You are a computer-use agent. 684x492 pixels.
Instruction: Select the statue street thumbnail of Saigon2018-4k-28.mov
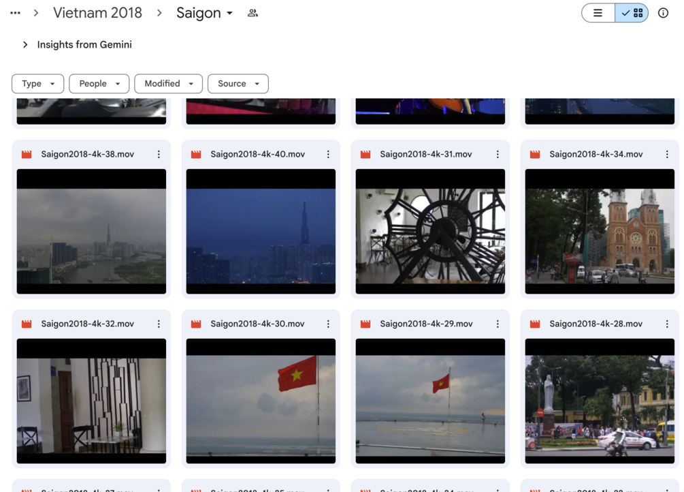(600, 401)
